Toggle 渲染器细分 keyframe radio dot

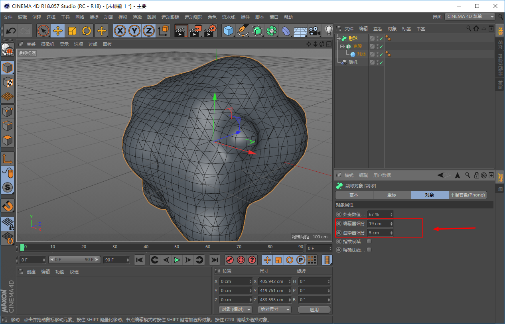tap(339, 233)
